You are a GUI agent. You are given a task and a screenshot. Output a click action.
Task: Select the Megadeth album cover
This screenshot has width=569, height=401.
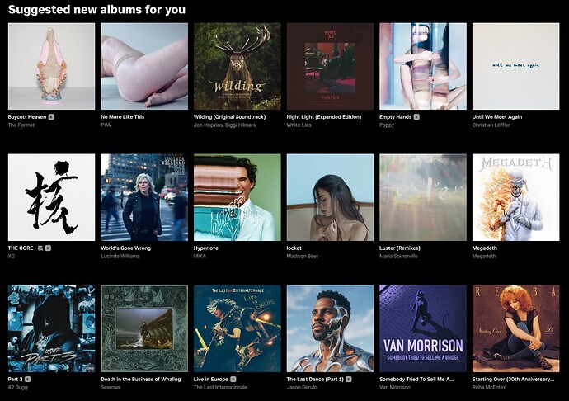coord(515,197)
